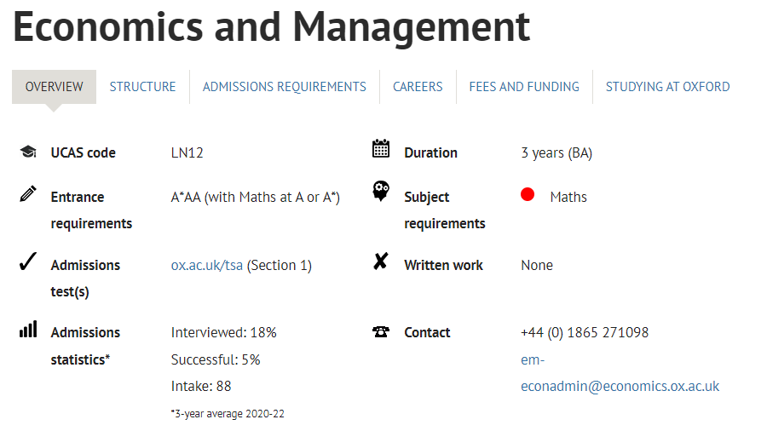Click the X Written work icon

coord(381,261)
